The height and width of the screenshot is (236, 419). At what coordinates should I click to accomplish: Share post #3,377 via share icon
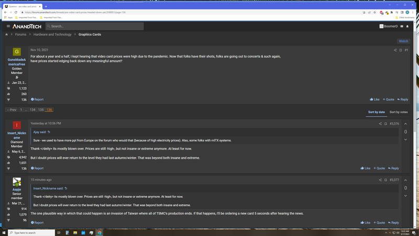point(380,180)
